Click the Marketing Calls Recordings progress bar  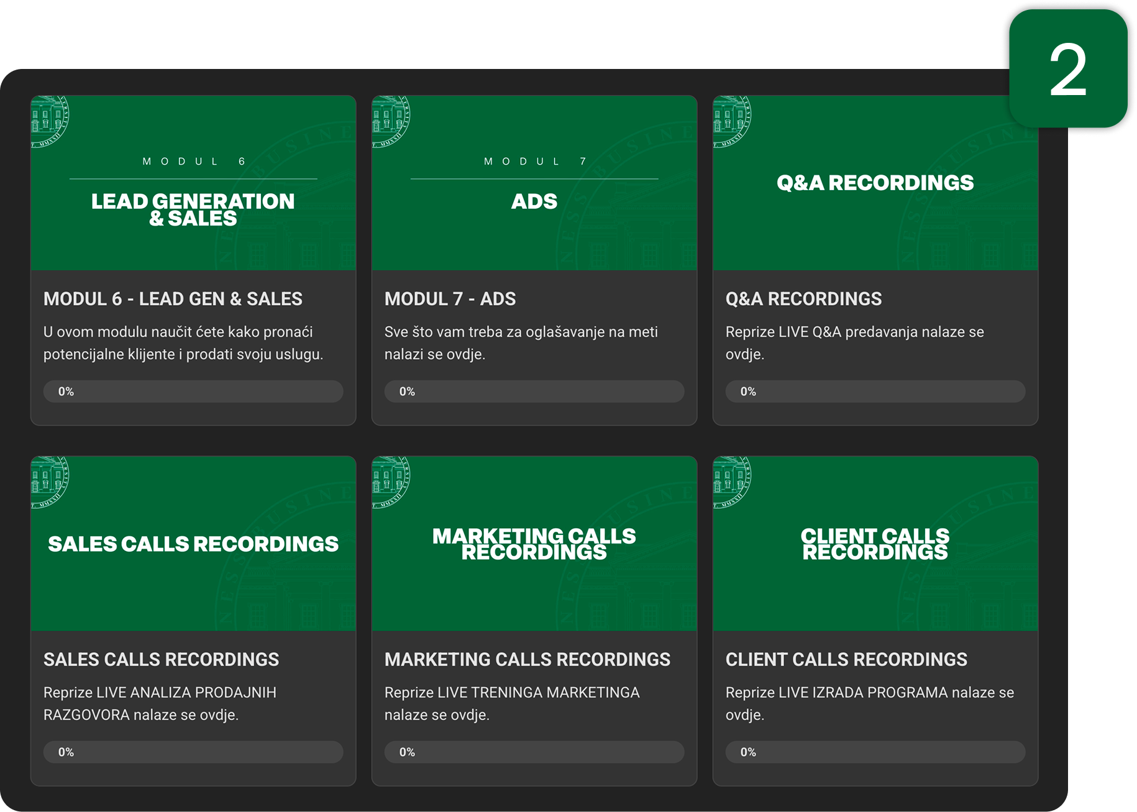(x=534, y=752)
